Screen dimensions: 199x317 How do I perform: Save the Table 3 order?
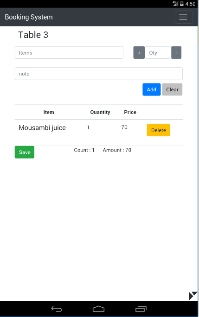[x=25, y=152]
